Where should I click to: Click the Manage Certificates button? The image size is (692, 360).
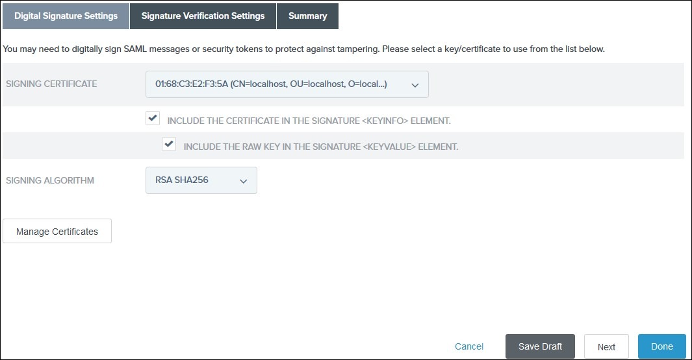57,232
